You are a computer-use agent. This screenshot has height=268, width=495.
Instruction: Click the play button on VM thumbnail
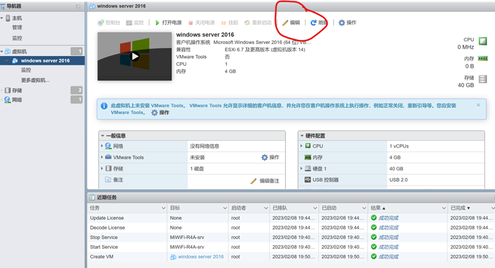135,57
